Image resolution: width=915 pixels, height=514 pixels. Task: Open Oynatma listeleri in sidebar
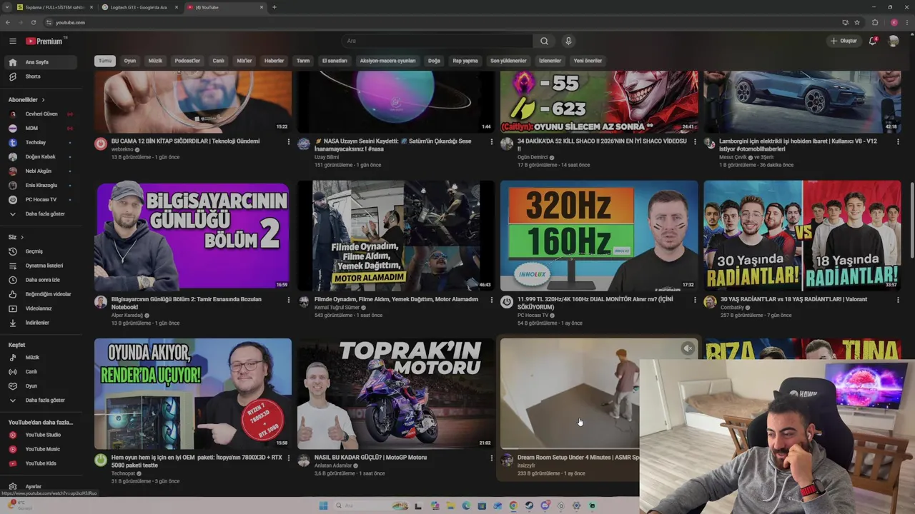(x=41, y=266)
